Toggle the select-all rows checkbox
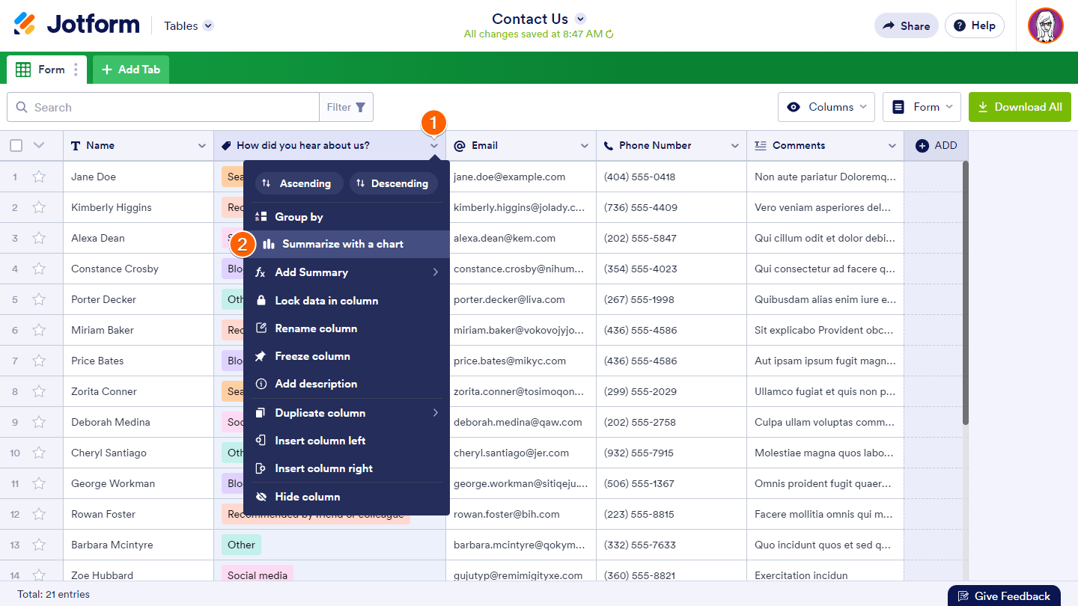 (16, 146)
